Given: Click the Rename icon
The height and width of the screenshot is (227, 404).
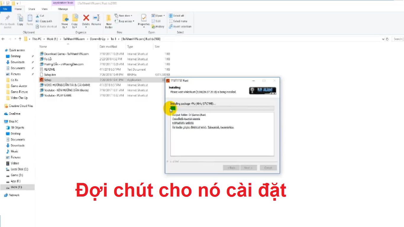Looking at the screenshot, I should [96, 19].
